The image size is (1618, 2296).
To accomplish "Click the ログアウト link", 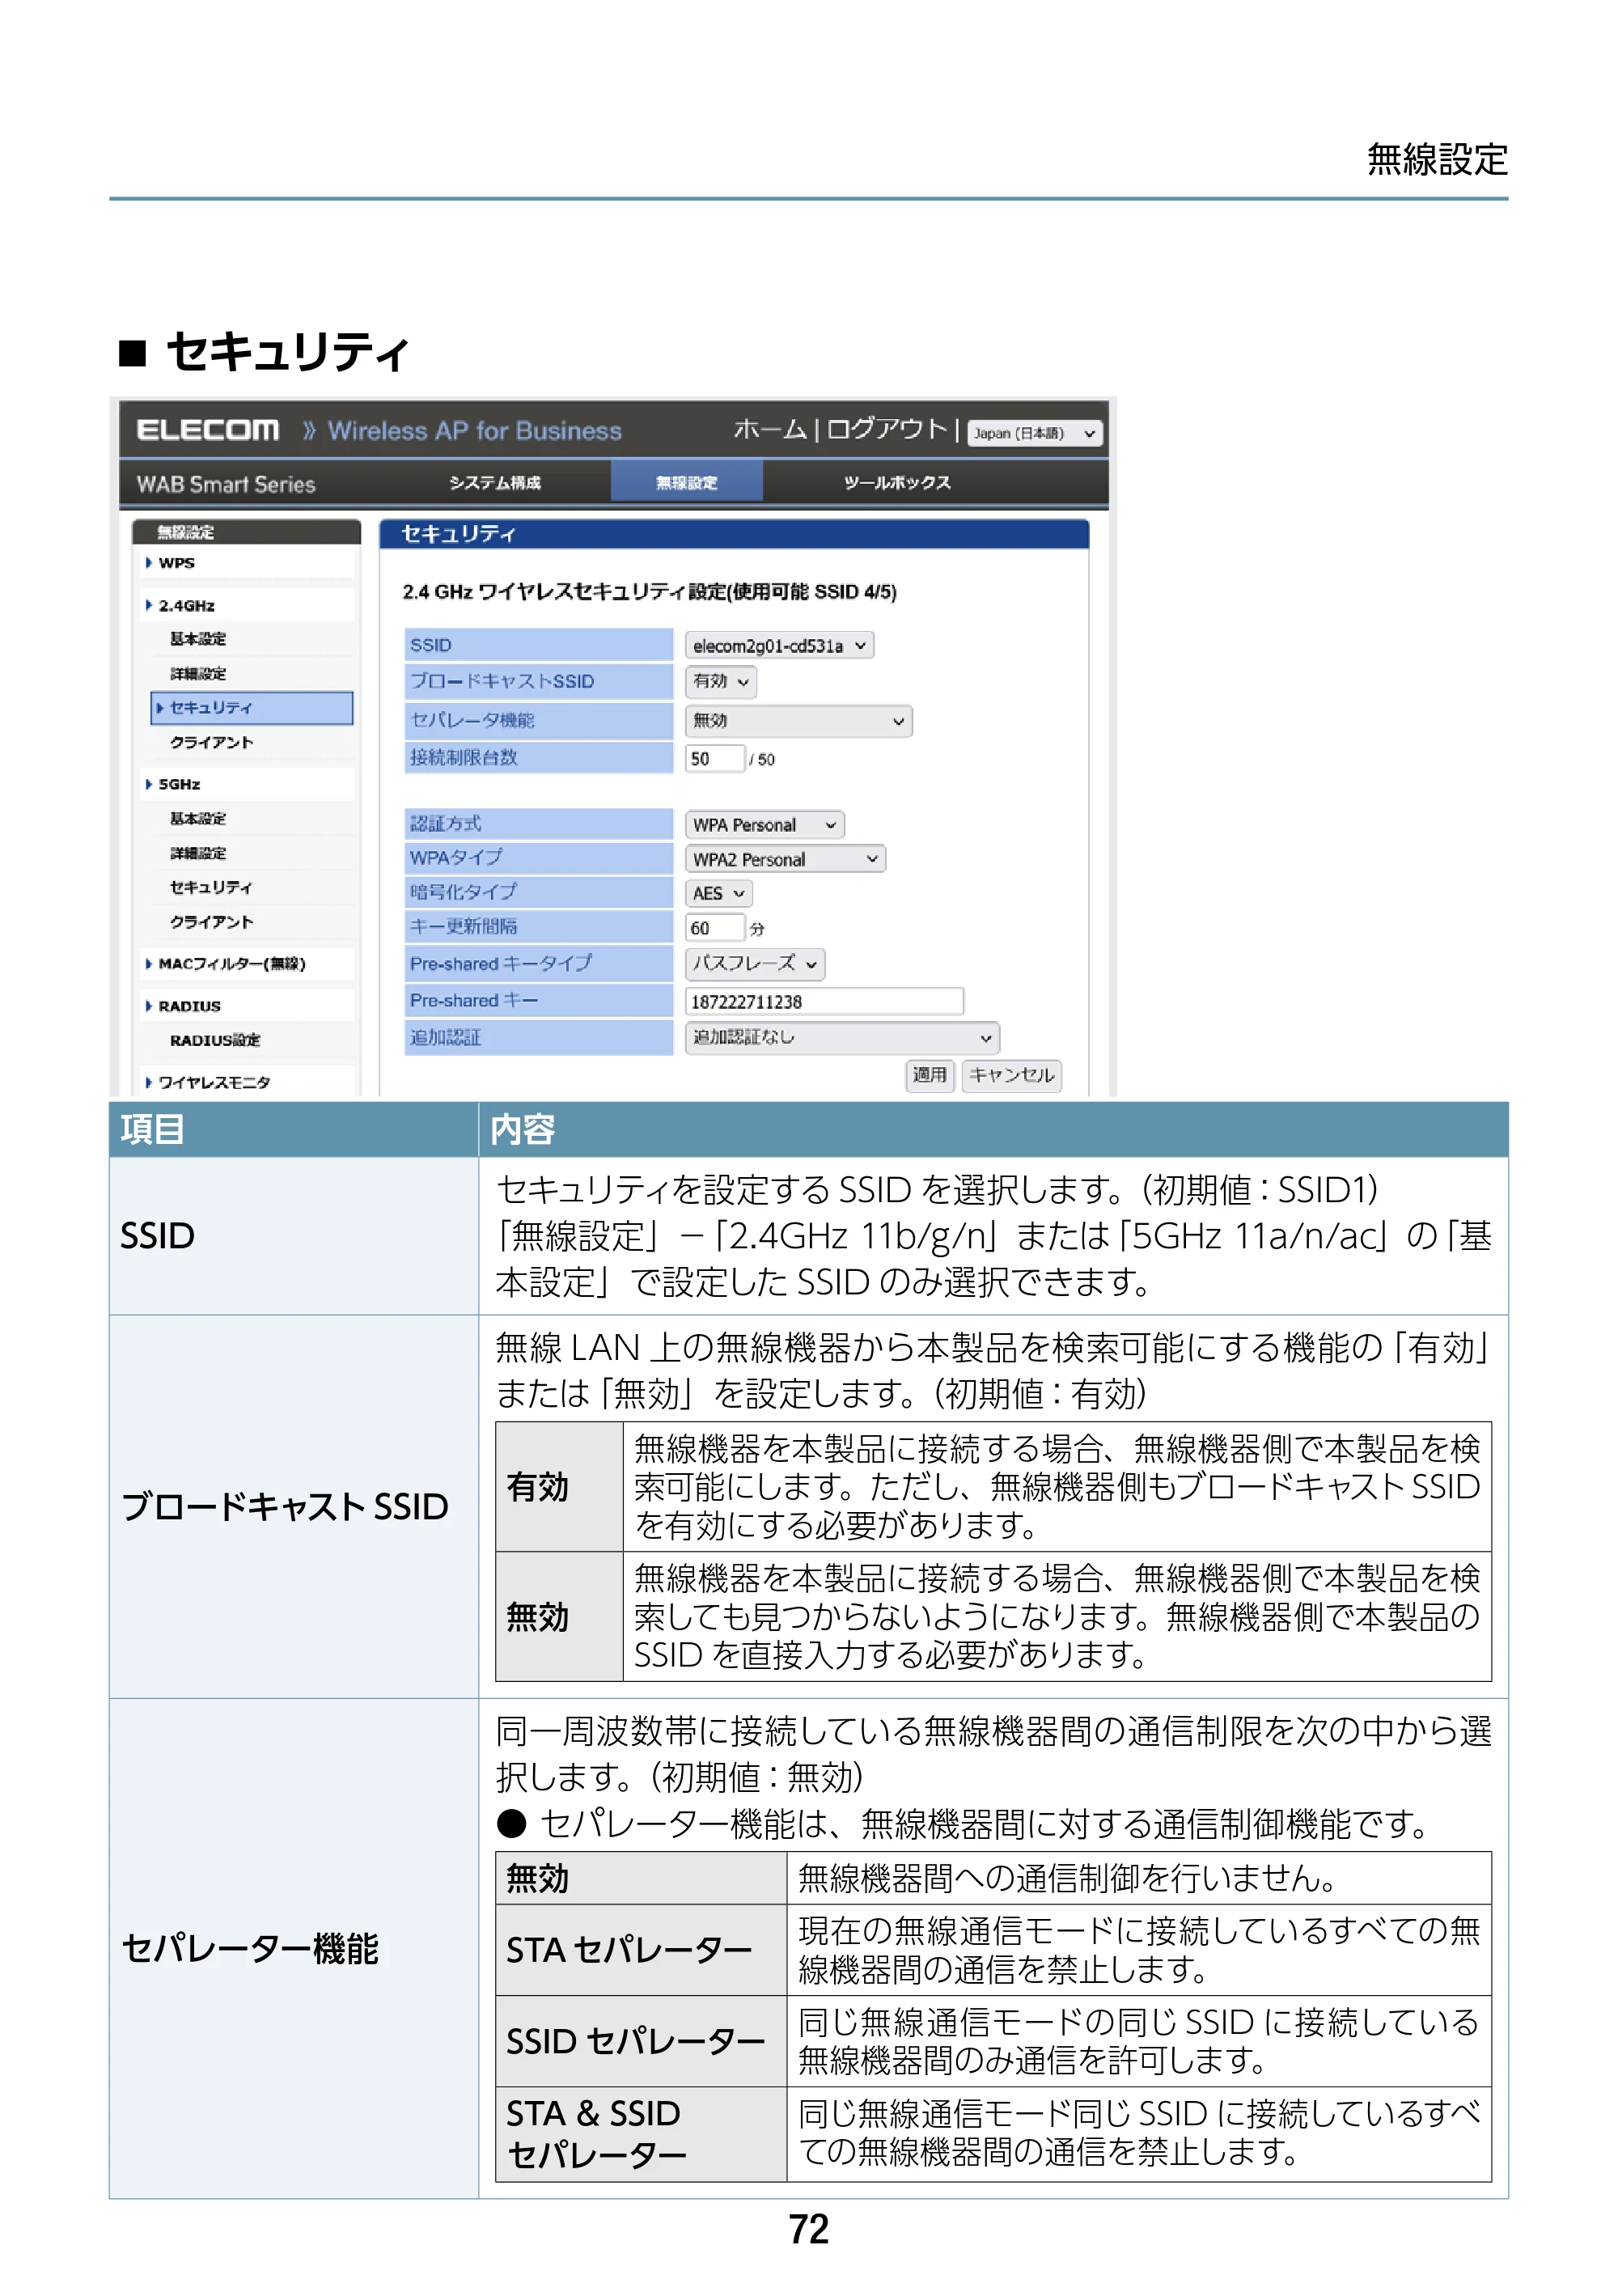I will (886, 429).
